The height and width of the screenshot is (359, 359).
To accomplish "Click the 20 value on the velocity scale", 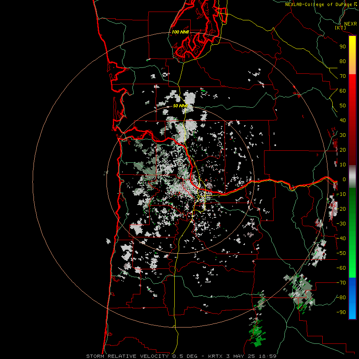I will (x=343, y=150).
